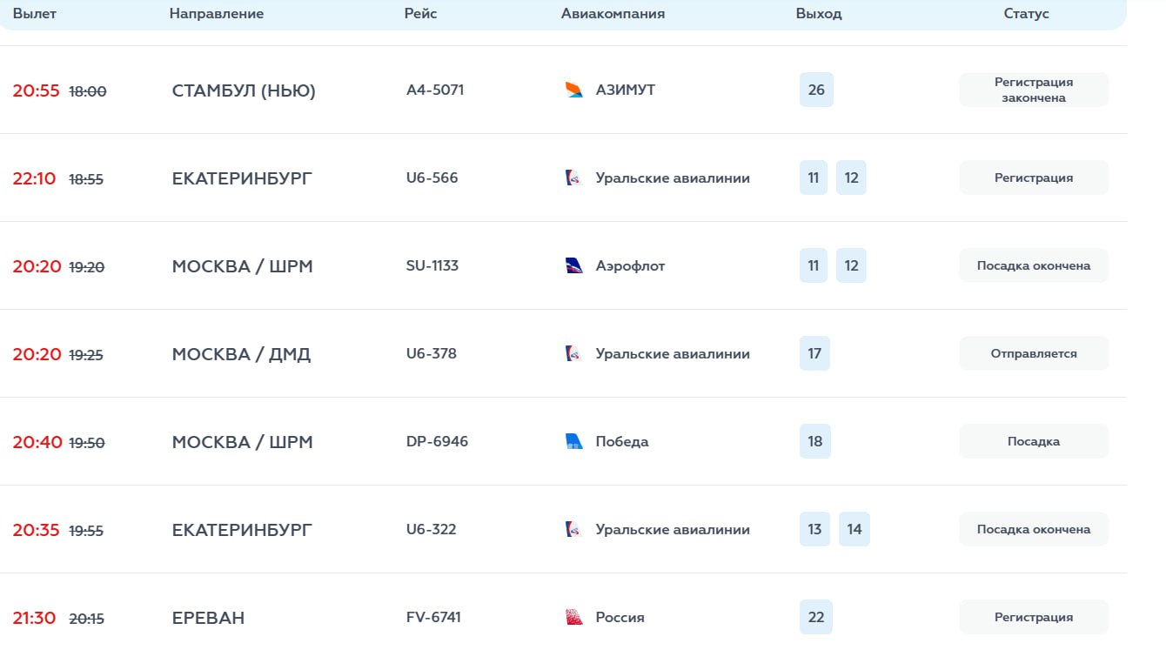Click gate 11 badge for SU-1133
1166x650 pixels.
click(x=814, y=265)
